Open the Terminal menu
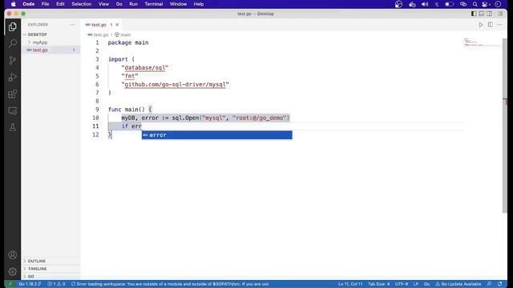Screen dimensions: 513x288 [154, 4]
